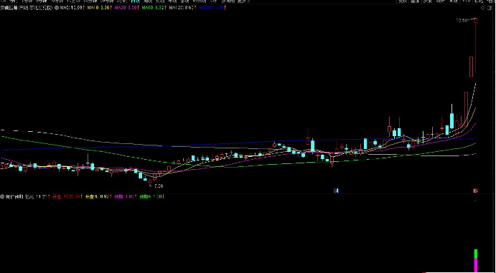Click the 年线 yearly period tab
This screenshot has height=273, width=496.
coord(172,1)
